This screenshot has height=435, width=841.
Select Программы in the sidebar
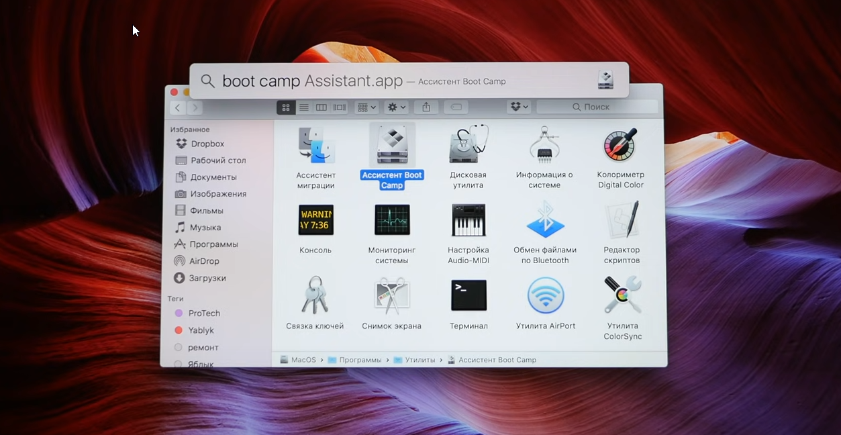click(x=213, y=244)
